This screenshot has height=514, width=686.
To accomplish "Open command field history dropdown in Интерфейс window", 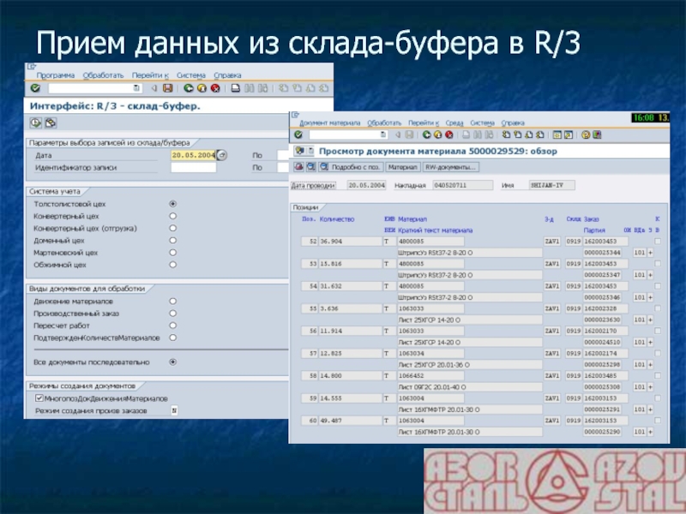I will pyautogui.click(x=136, y=88).
